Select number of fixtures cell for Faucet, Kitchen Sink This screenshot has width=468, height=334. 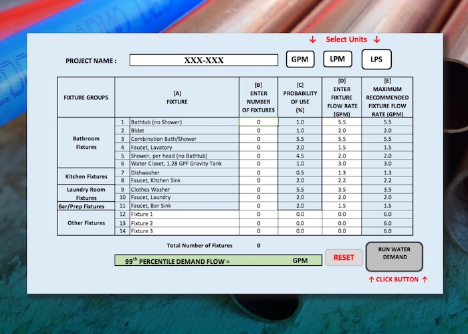(x=259, y=180)
